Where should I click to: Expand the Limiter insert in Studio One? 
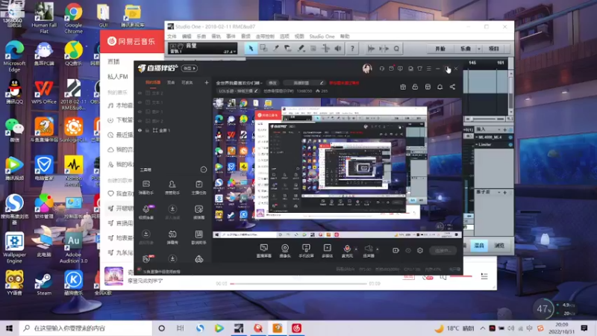(476, 145)
